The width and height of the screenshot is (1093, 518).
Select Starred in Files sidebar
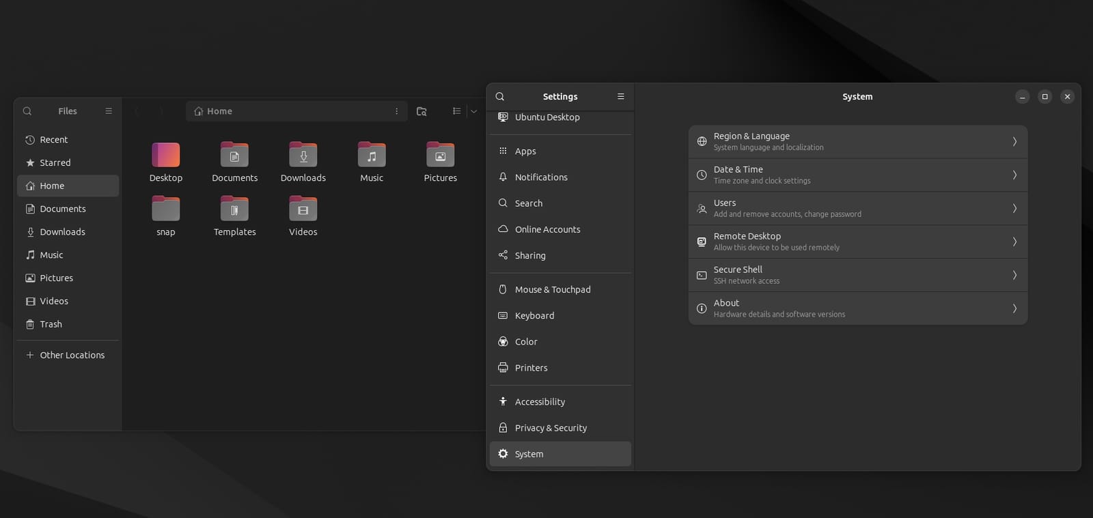[x=68, y=163]
